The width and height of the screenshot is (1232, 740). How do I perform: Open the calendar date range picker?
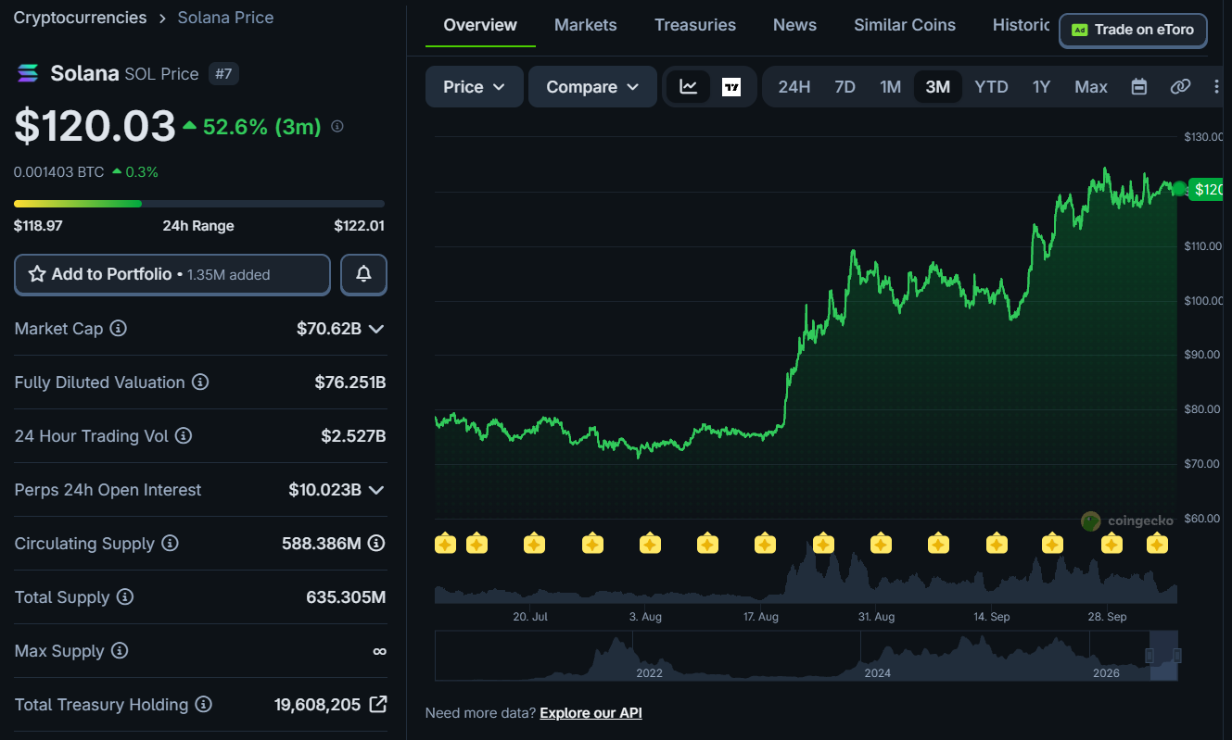(1139, 87)
